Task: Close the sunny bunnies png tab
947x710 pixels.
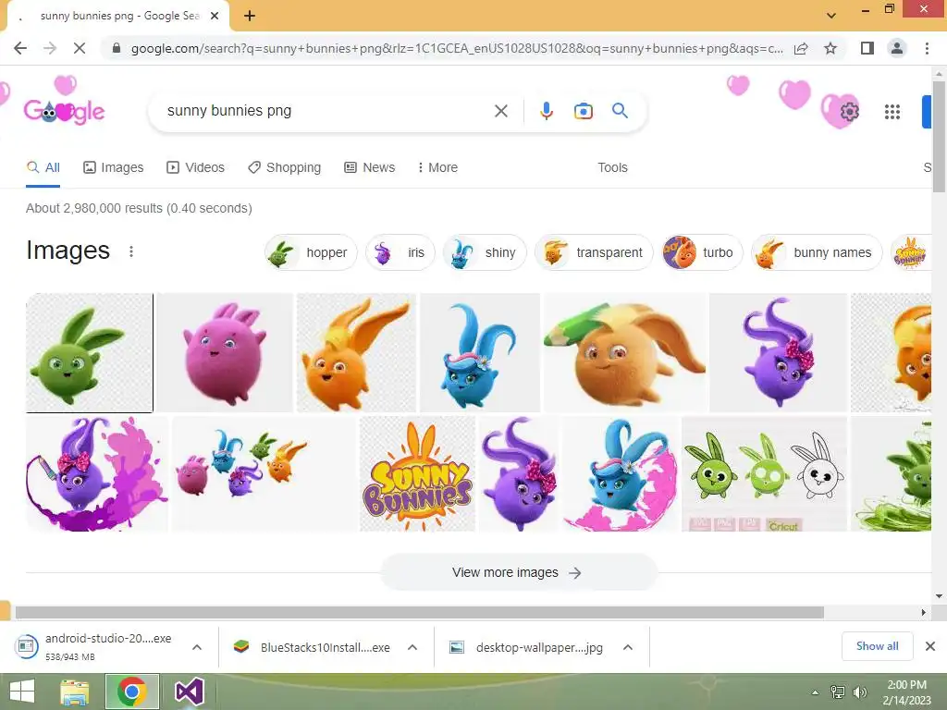Action: pyautogui.click(x=215, y=16)
